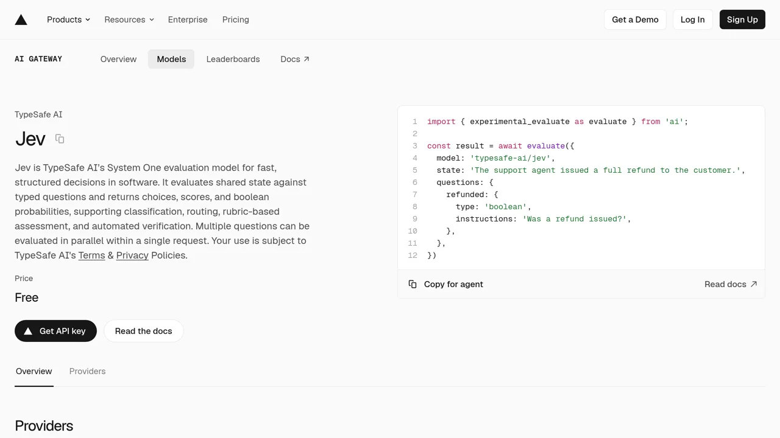Open the Read docs link under code
The width and height of the screenshot is (780, 438).
click(731, 284)
